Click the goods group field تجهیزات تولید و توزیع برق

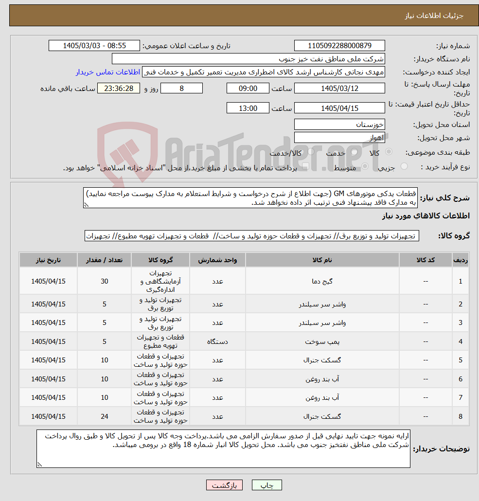click(x=252, y=236)
